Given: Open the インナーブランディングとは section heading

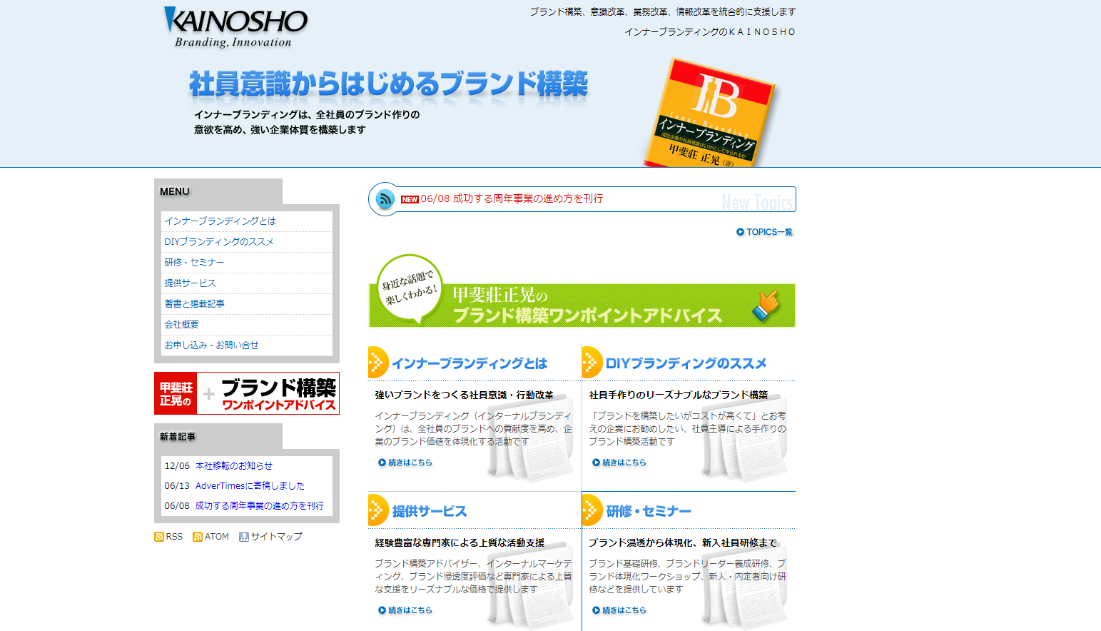Looking at the screenshot, I should [470, 363].
